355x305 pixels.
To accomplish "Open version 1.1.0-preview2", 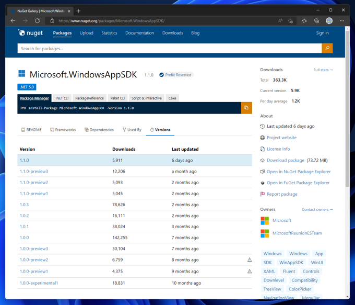I will coord(34,183).
